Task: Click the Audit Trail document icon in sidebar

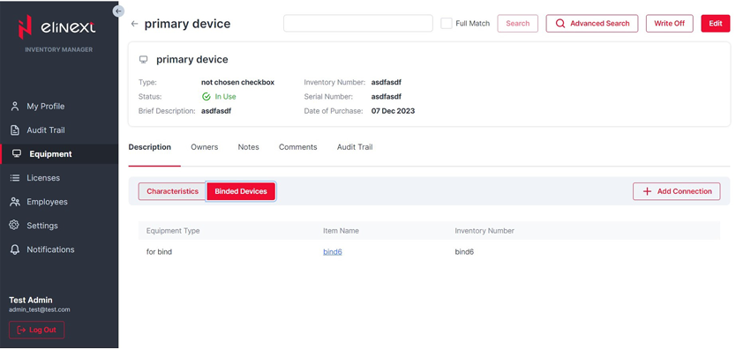Action: 15,130
